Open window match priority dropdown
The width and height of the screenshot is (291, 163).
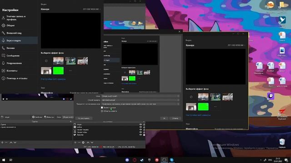140,104
